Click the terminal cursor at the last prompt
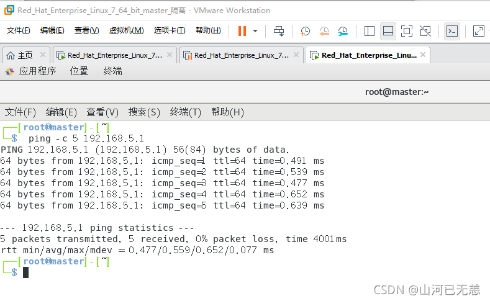This screenshot has height=301, width=490. pyautogui.click(x=25, y=272)
